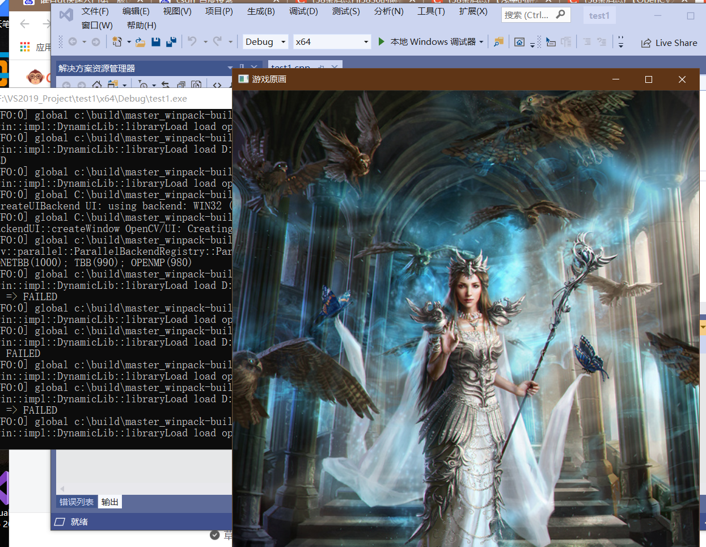The image size is (706, 547).
Task: Click Solution Explorer Home icon
Action: click(x=97, y=85)
